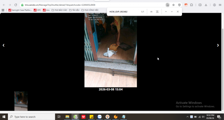Open File Explorer from taskbar
This screenshot has width=224, height=120.
67,117
